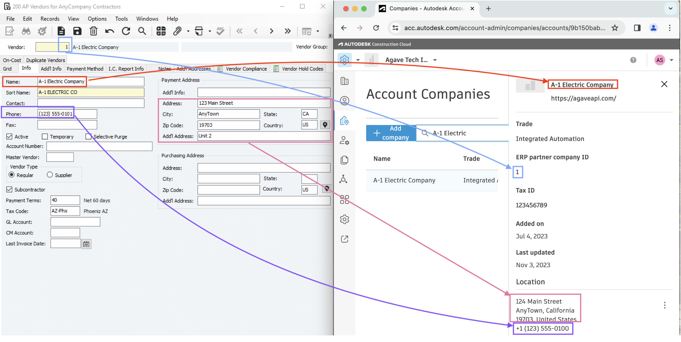Image resolution: width=681 pixels, height=342 pixels.
Task: Expand the browser tab list chevron
Action: pos(670,9)
